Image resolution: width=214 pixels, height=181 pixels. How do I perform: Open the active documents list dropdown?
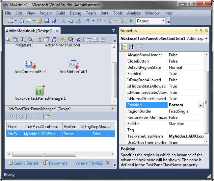point(113,31)
